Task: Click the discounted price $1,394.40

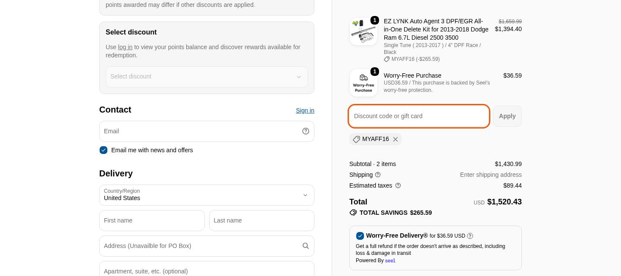Action: click(508, 29)
